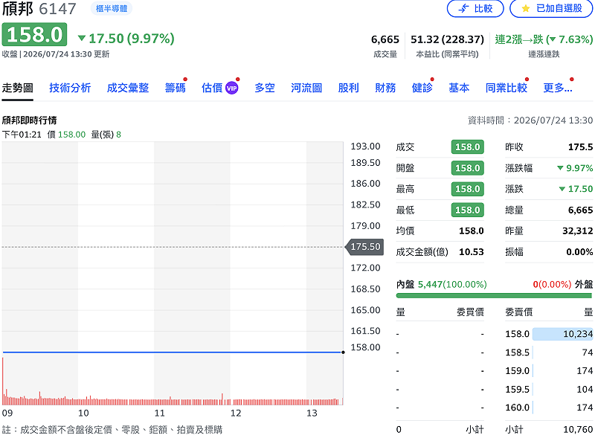Toggle the 已加自選股 watchlist button

551,8
